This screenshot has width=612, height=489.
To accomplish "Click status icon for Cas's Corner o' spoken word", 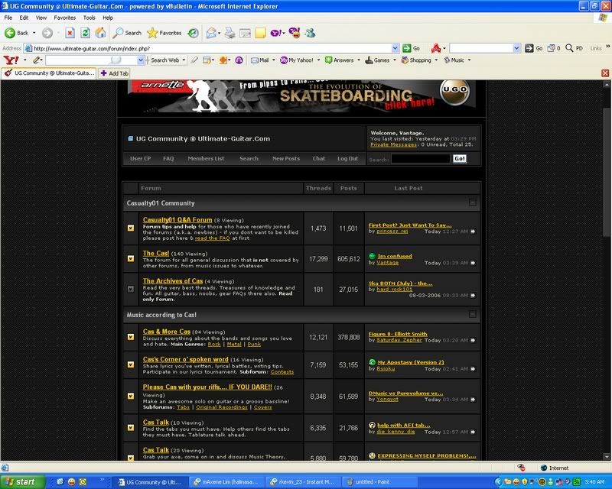I will (x=131, y=364).
